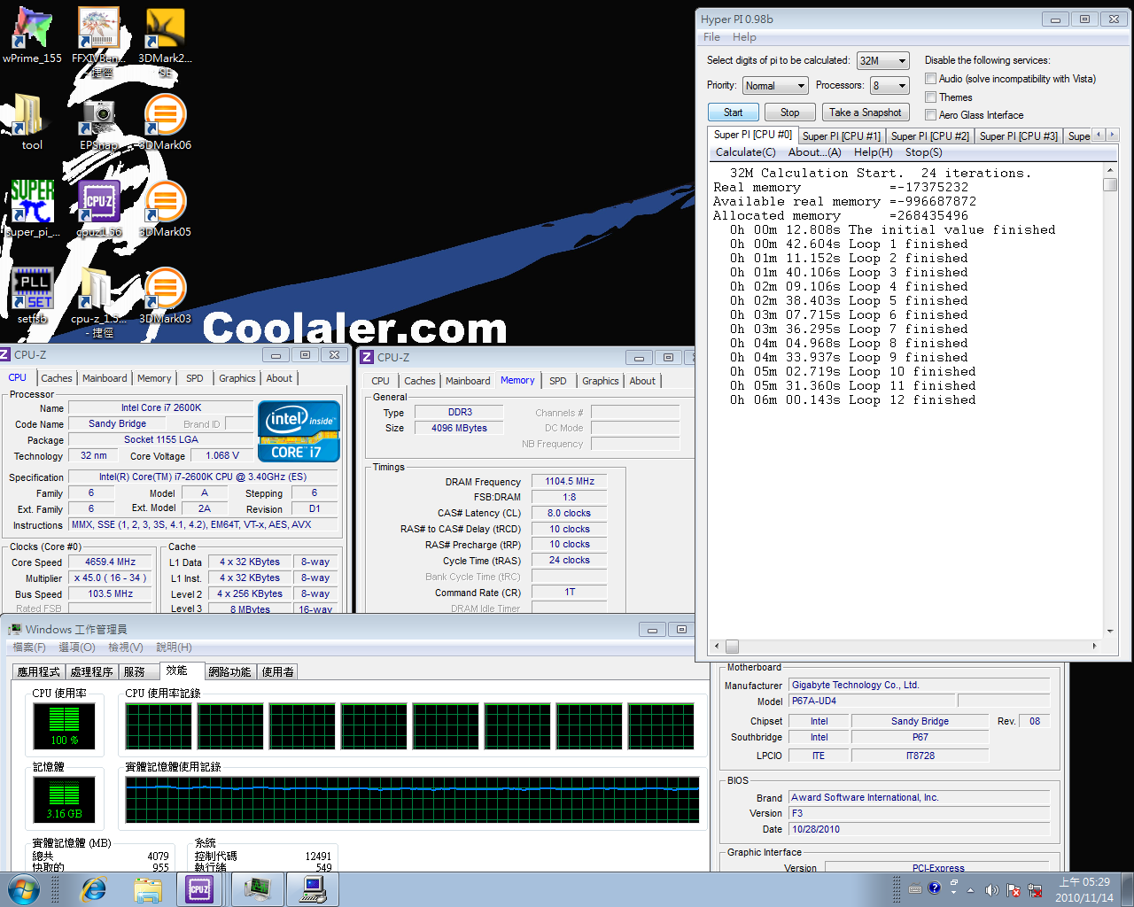The image size is (1134, 907).
Task: Open the 3DMark05 desktop shortcut
Action: coord(165,209)
